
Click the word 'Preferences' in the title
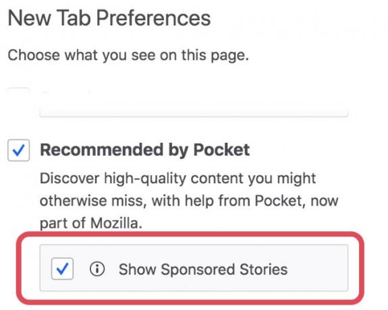coord(153,18)
